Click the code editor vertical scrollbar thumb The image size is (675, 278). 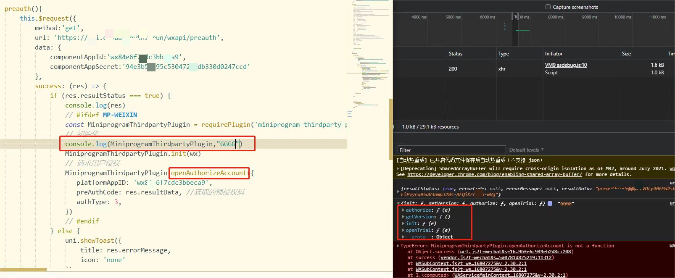click(391, 129)
